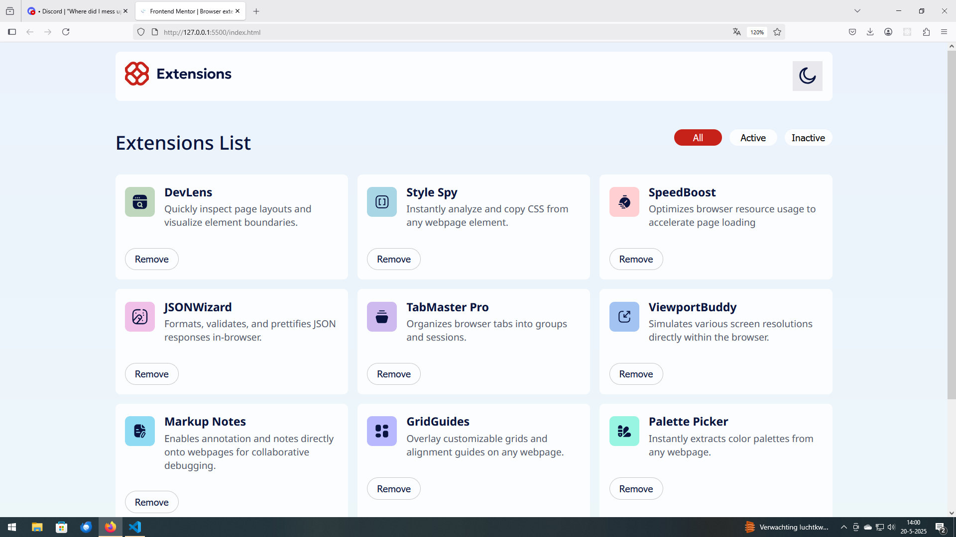Click the GridGuides extension icon
Viewport: 956px width, 537px height.
[382, 431]
